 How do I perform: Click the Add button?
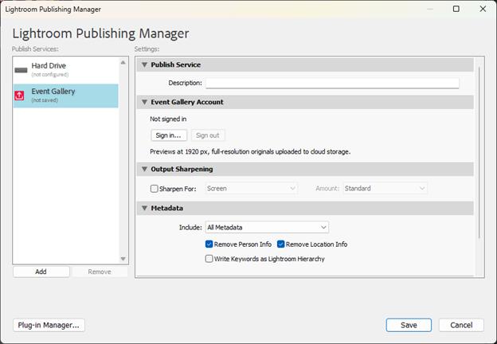point(41,272)
